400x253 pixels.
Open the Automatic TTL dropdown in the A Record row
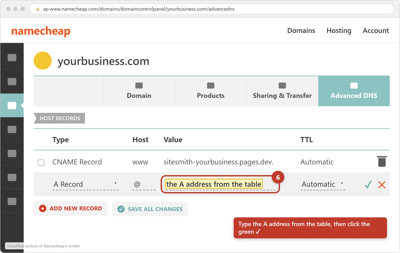tap(322, 184)
